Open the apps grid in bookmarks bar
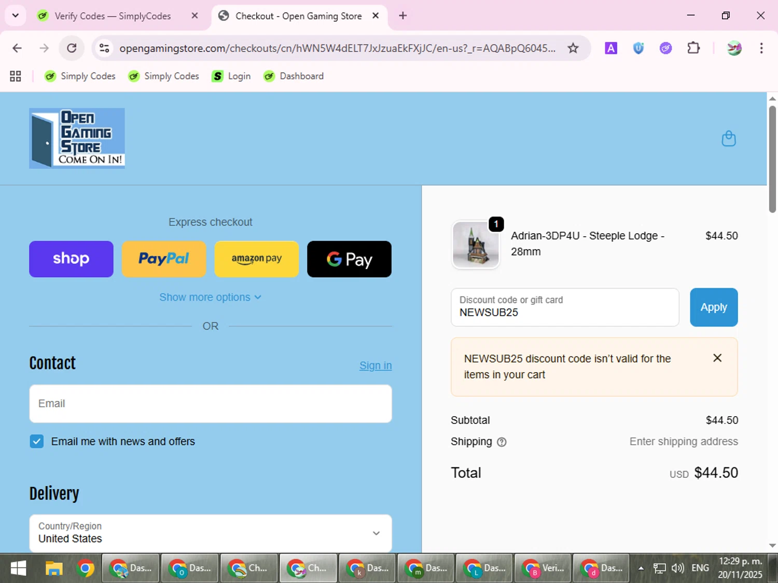The image size is (778, 583). coord(16,76)
